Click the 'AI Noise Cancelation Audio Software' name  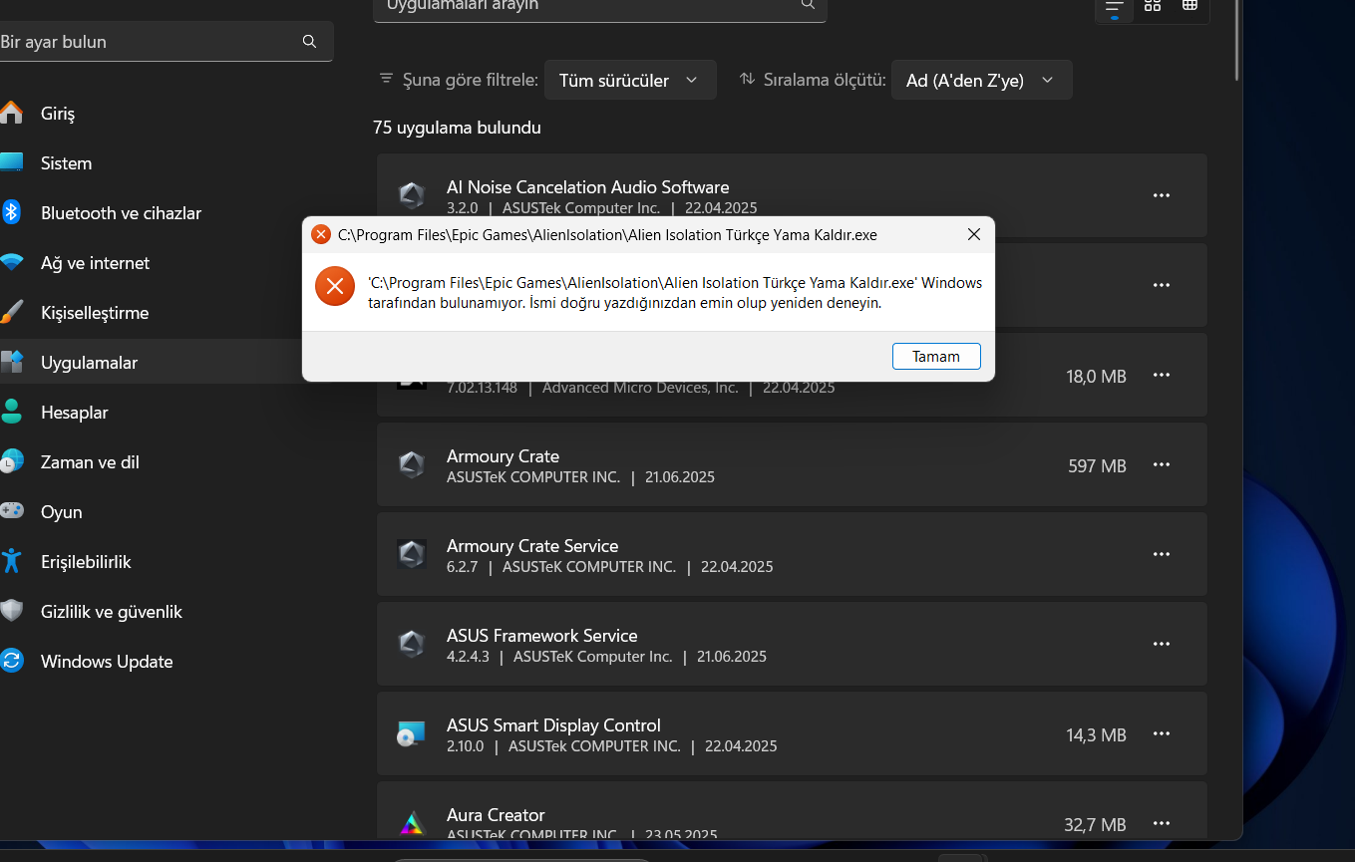588,187
